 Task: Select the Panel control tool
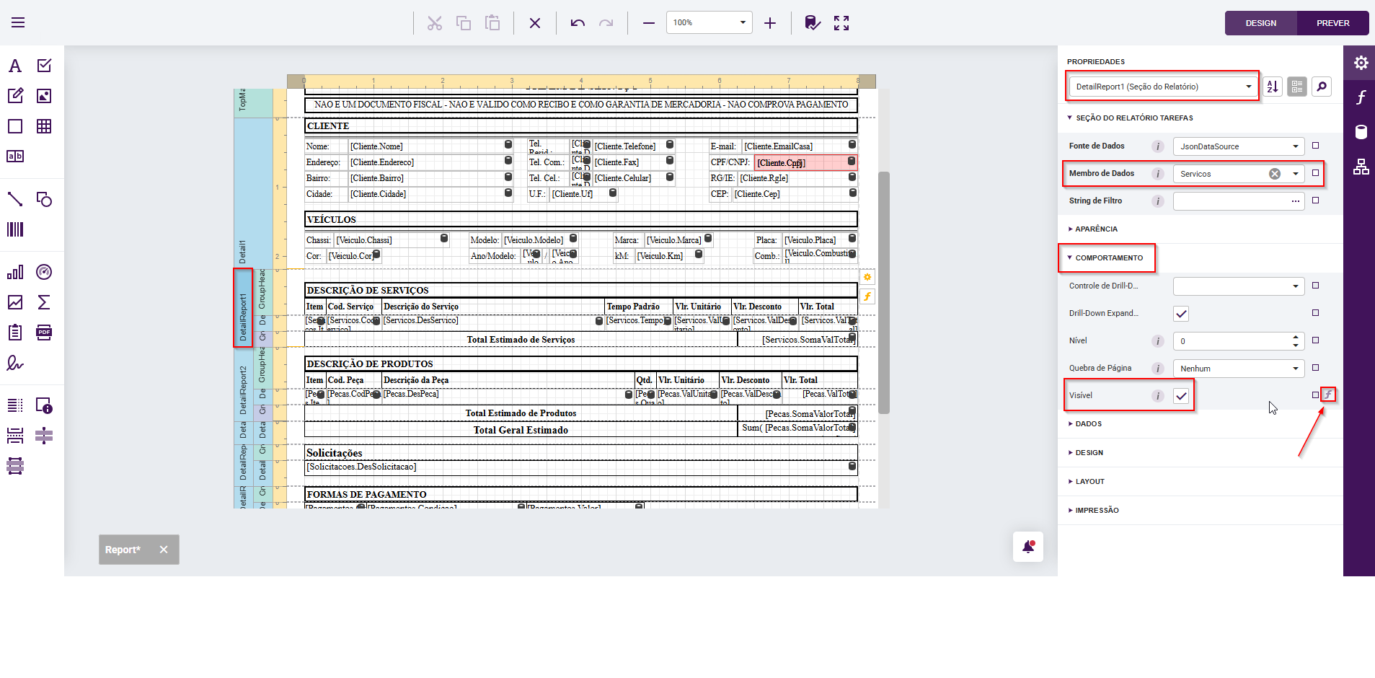pos(15,126)
